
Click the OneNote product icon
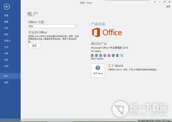click(101, 56)
